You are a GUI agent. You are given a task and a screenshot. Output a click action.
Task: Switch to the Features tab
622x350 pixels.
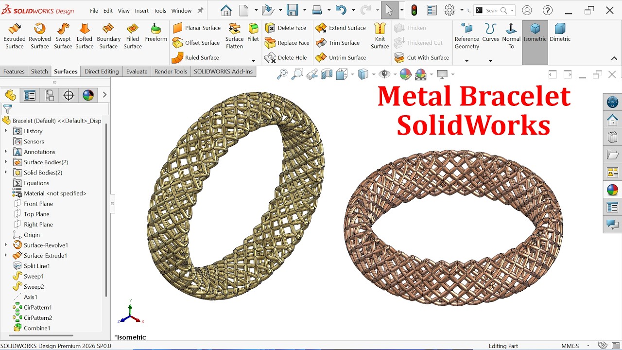14,71
